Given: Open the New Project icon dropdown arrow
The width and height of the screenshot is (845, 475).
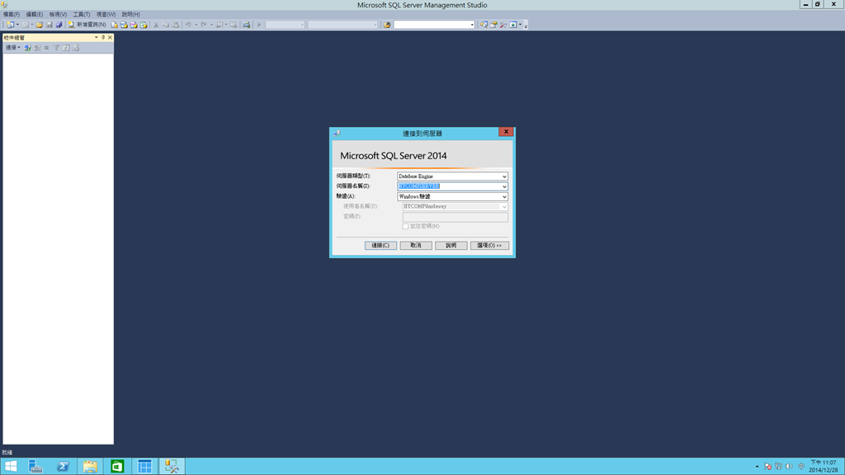Looking at the screenshot, I should (18, 25).
